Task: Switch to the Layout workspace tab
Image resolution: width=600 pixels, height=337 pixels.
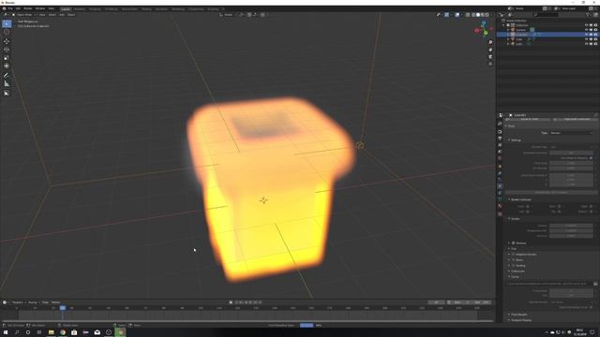Action: (x=66, y=8)
